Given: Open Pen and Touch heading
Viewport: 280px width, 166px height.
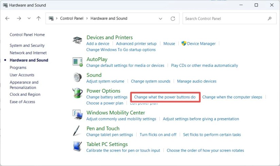Looking at the screenshot, I should pos(103,129).
